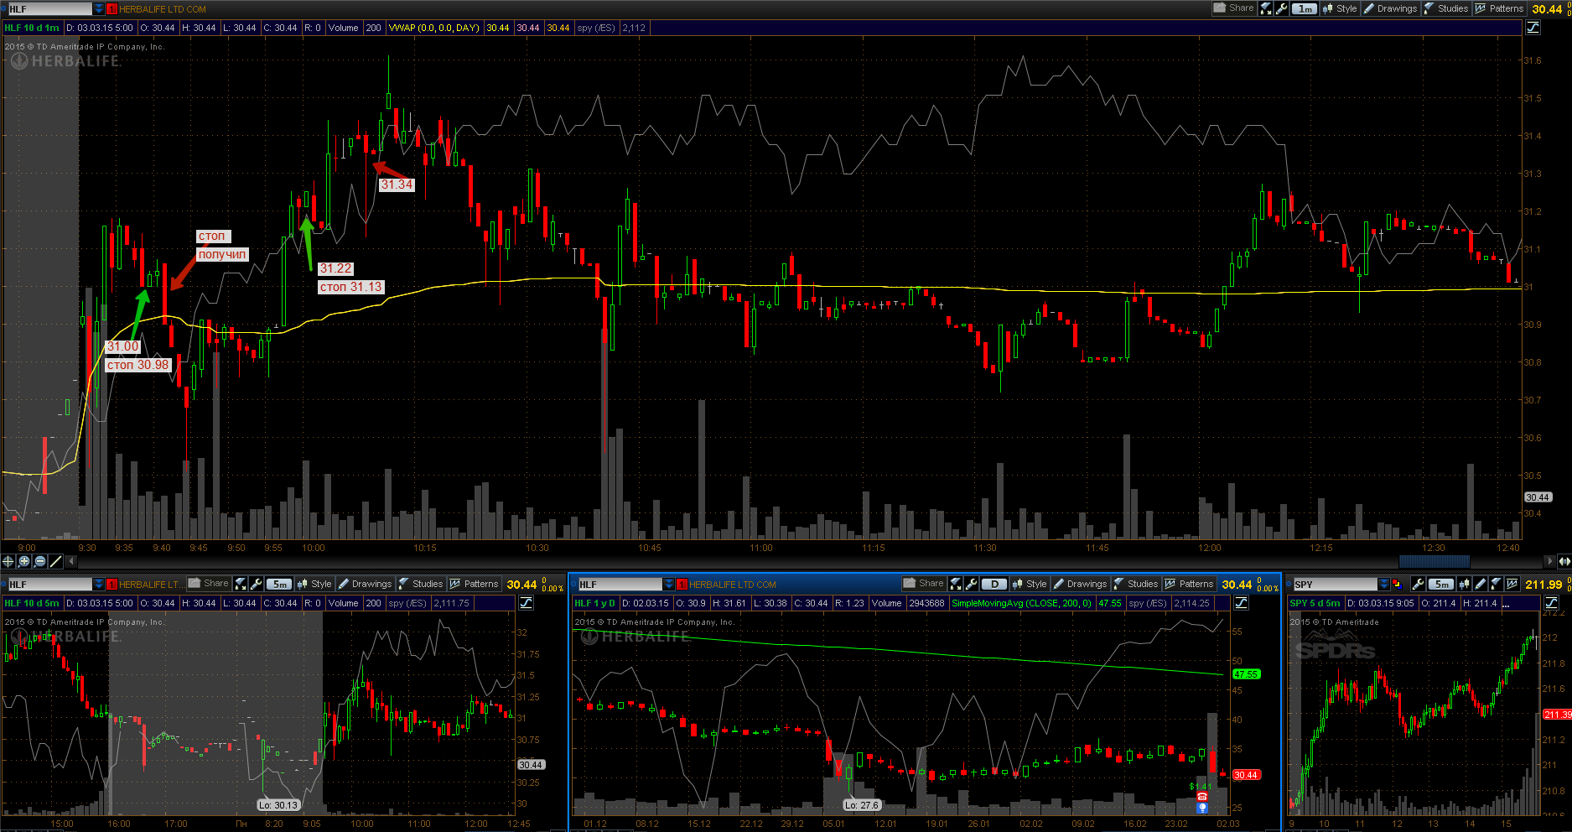This screenshot has height=832, width=1572.
Task: Open Studies in daily HLF chart
Action: pos(1136,584)
